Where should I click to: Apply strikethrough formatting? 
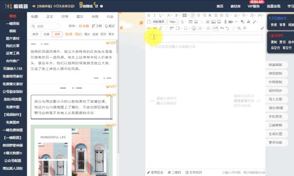pyautogui.click(x=182, y=22)
